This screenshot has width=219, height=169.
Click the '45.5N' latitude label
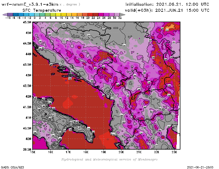27,22
